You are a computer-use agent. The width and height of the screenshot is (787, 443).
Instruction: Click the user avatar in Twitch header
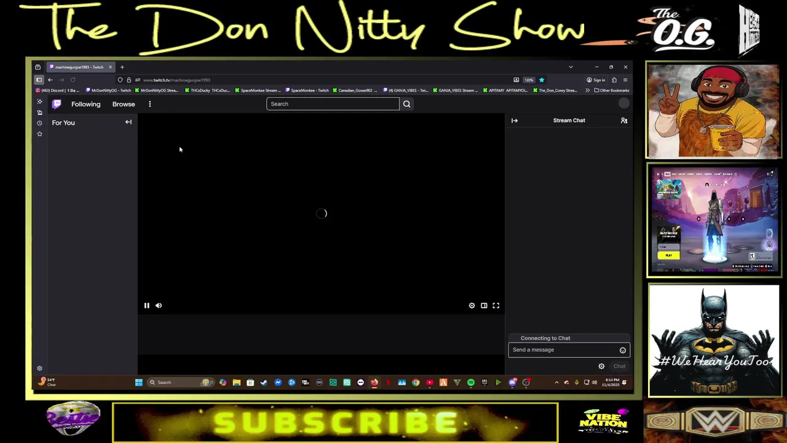[x=623, y=104]
